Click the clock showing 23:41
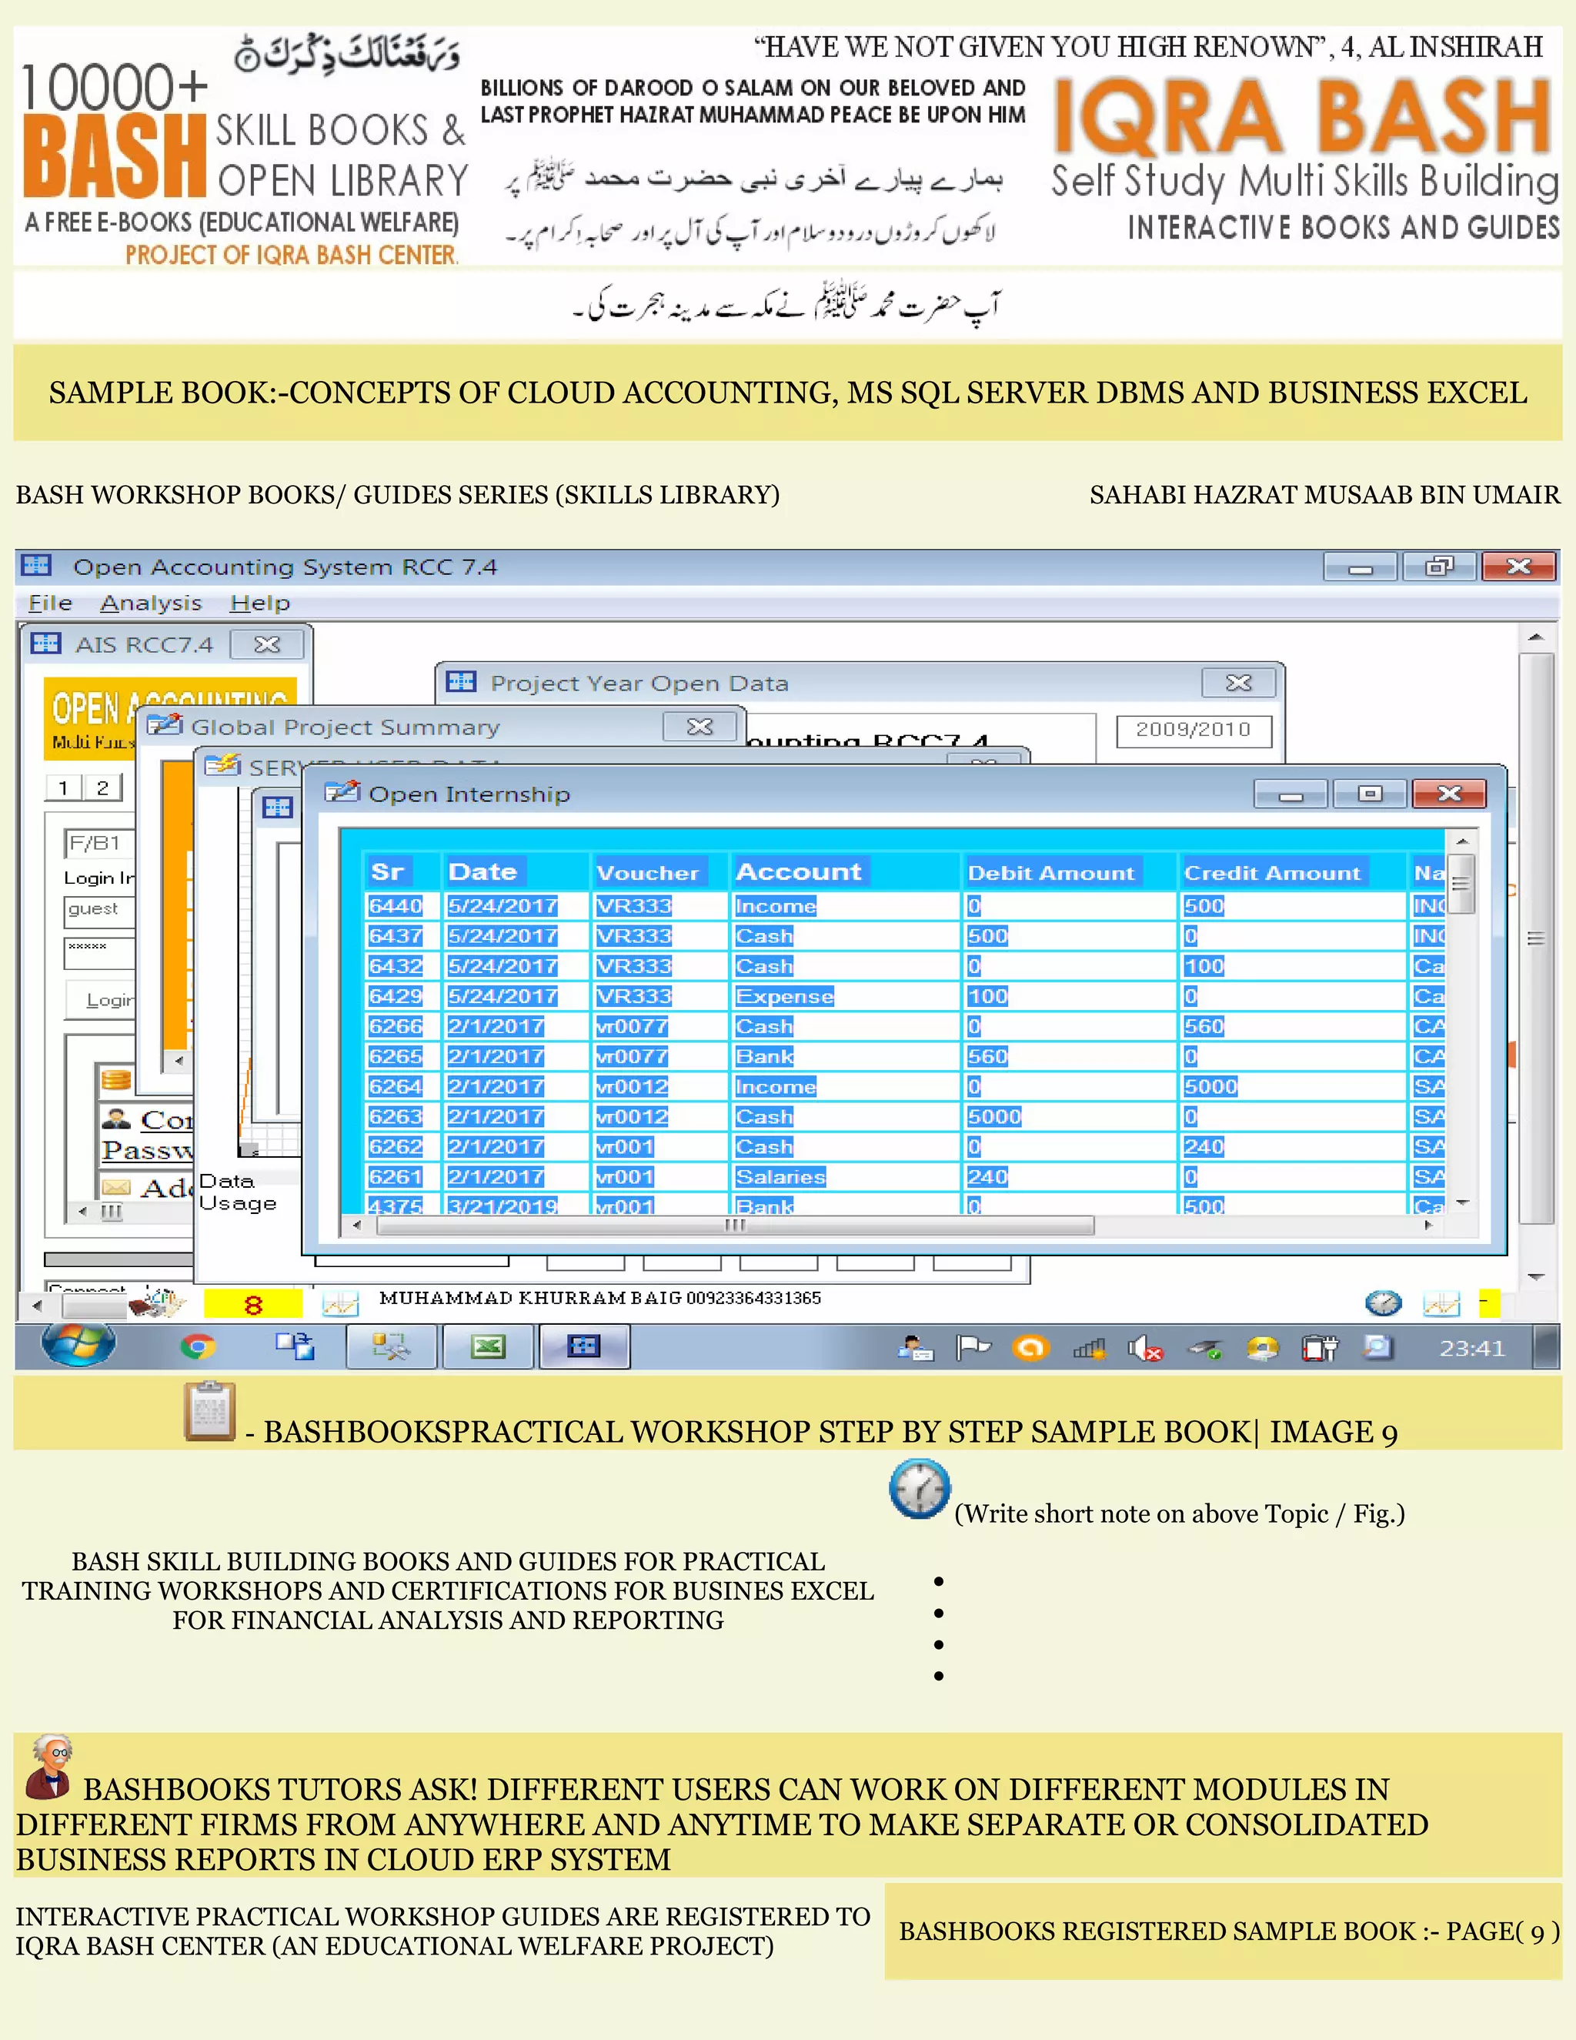1576x2040 pixels. click(1471, 1348)
